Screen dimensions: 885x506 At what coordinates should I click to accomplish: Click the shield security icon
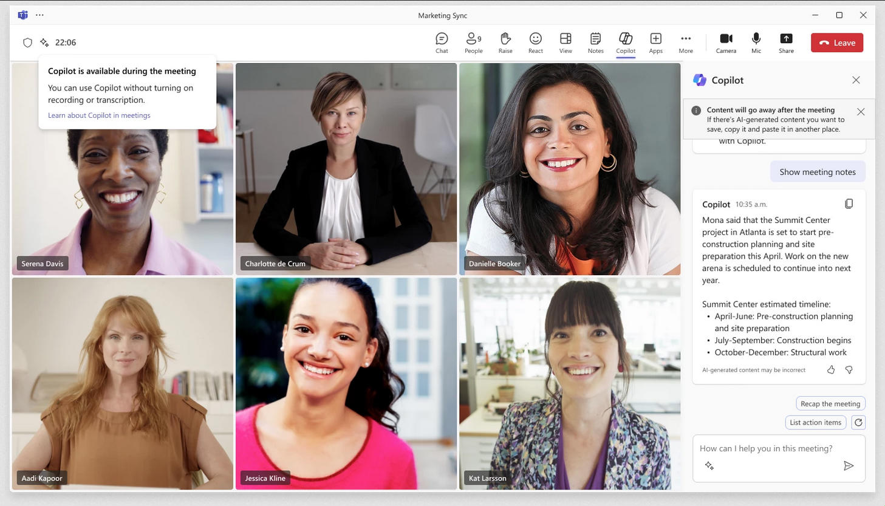[27, 43]
